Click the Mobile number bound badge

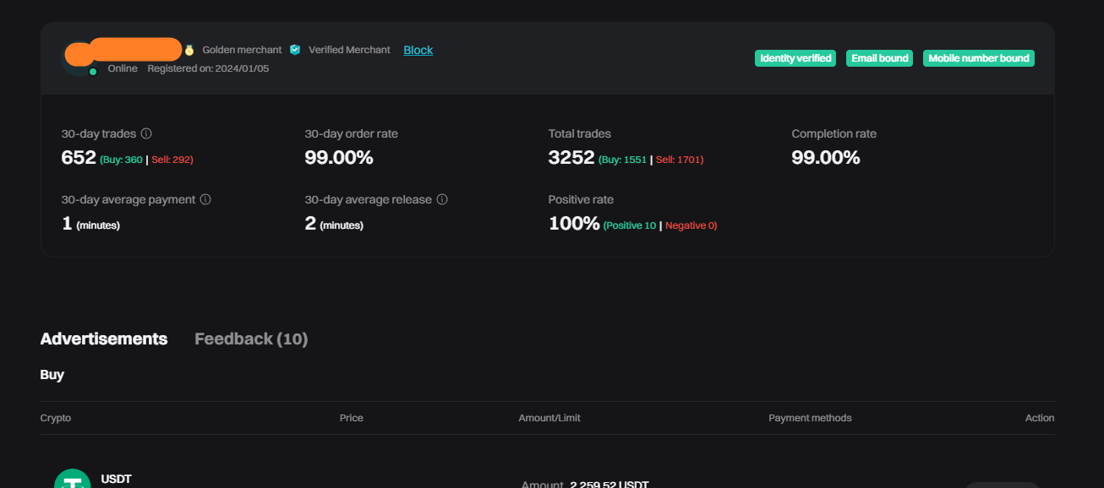point(978,58)
